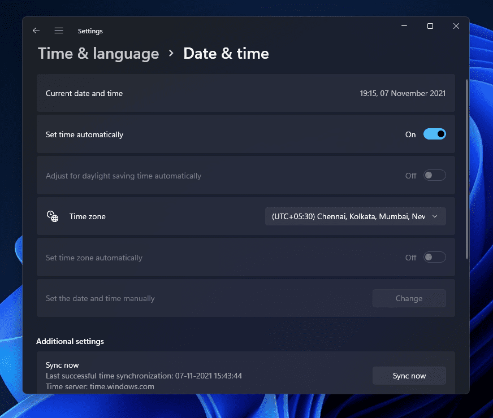The height and width of the screenshot is (418, 493).
Task: Toggle Adjust for daylight saving time automatically
Action: (x=435, y=176)
